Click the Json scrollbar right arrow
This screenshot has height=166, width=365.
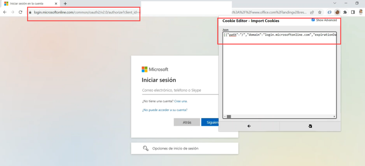(334, 116)
